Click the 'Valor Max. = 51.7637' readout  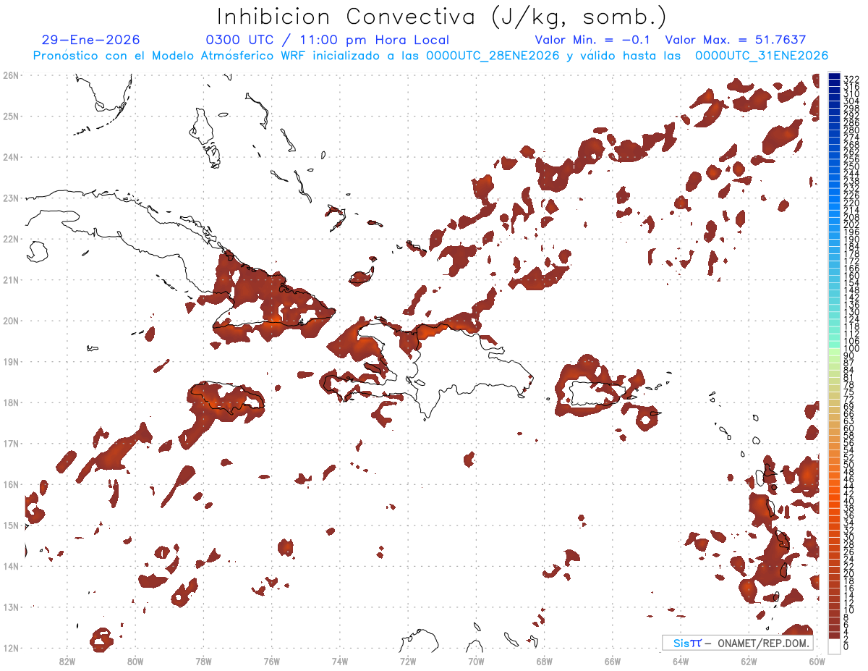click(735, 40)
